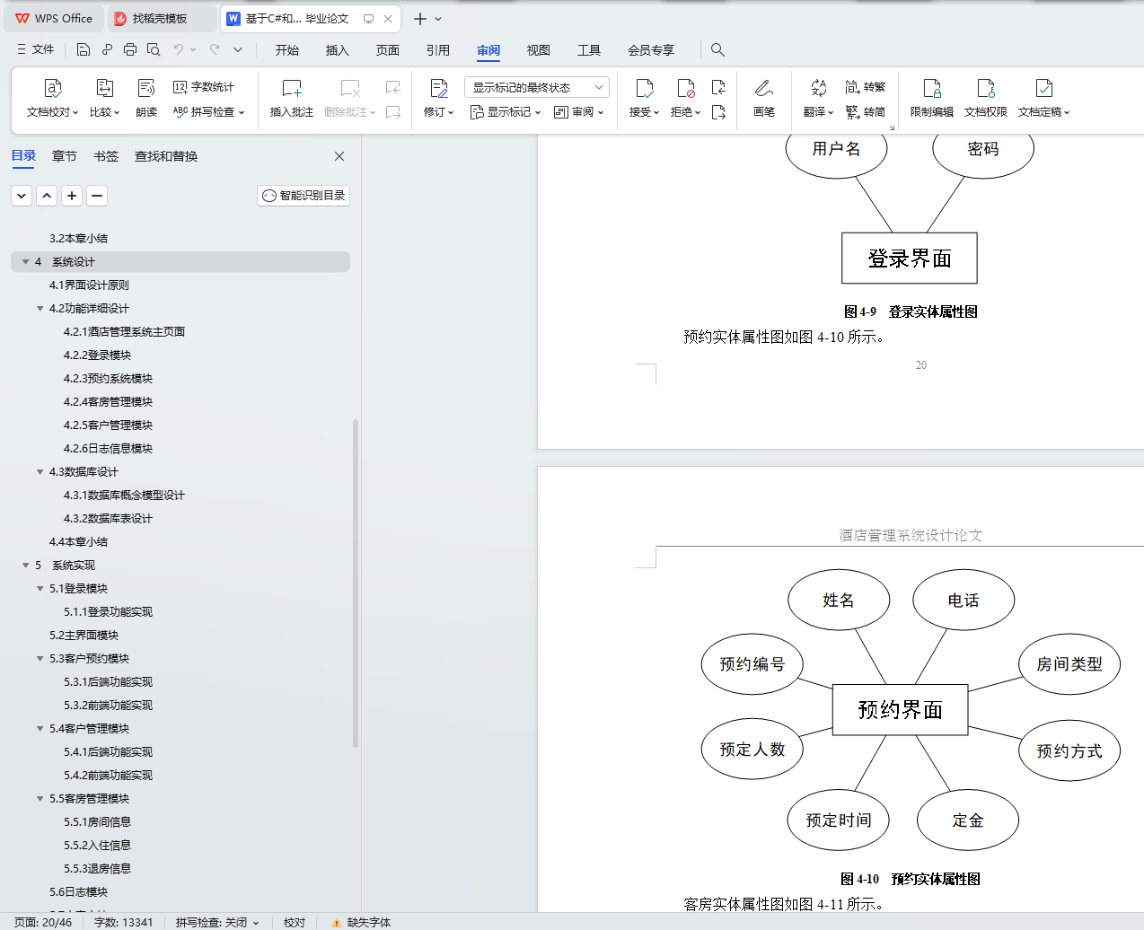The height and width of the screenshot is (930, 1144).
Task: Open the 工具 ribbon tab
Action: (589, 50)
